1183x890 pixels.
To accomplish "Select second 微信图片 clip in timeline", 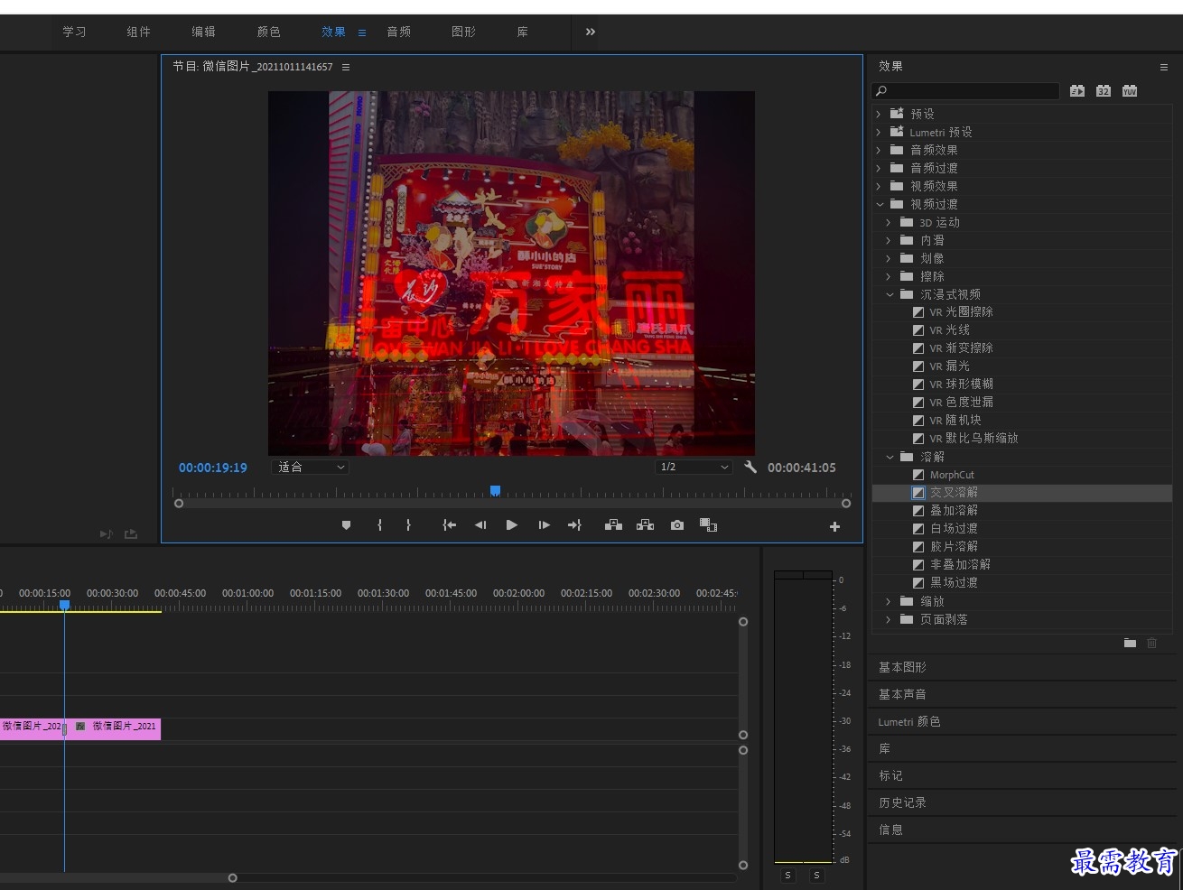I will pos(115,728).
